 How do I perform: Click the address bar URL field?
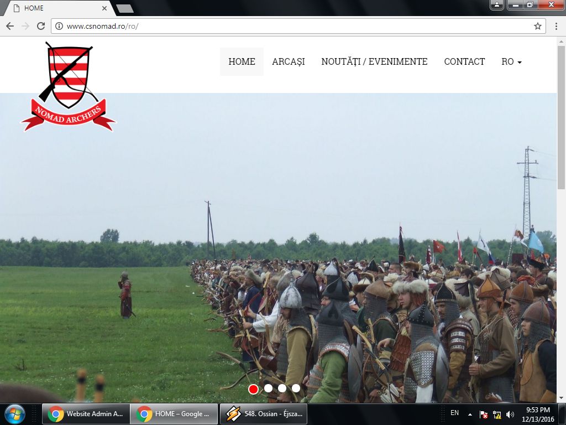click(298, 26)
